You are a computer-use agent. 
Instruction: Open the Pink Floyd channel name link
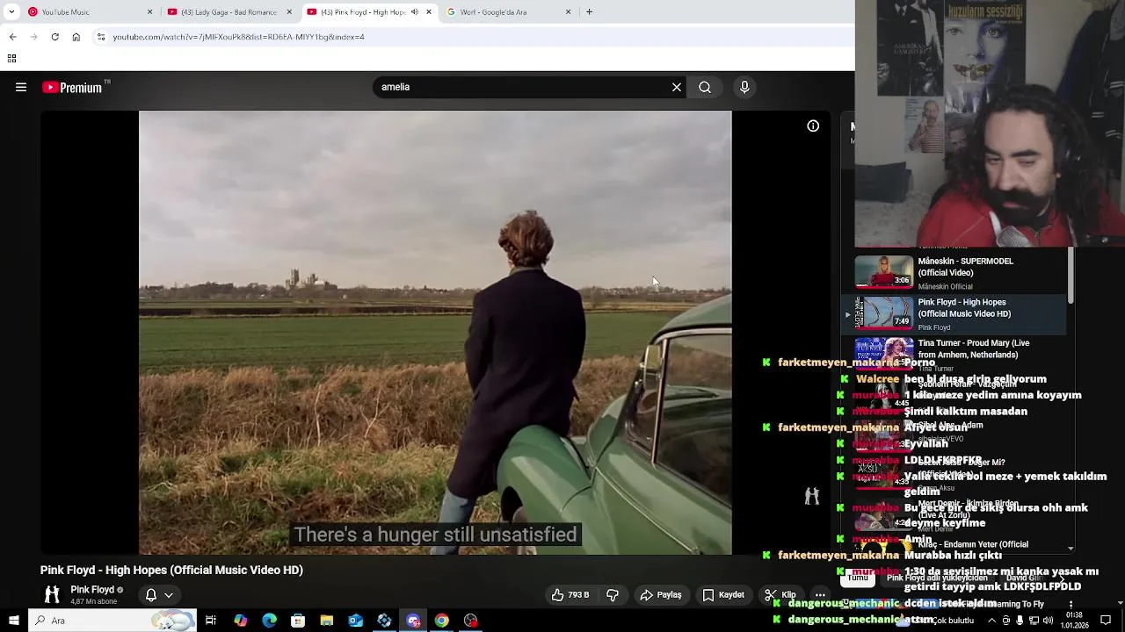(x=92, y=590)
